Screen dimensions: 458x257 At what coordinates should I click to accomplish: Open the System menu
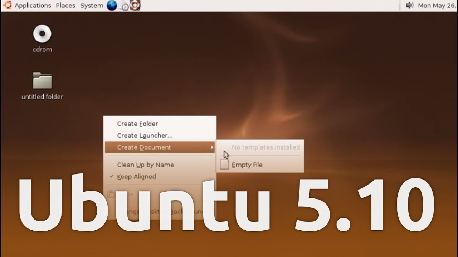point(91,5)
